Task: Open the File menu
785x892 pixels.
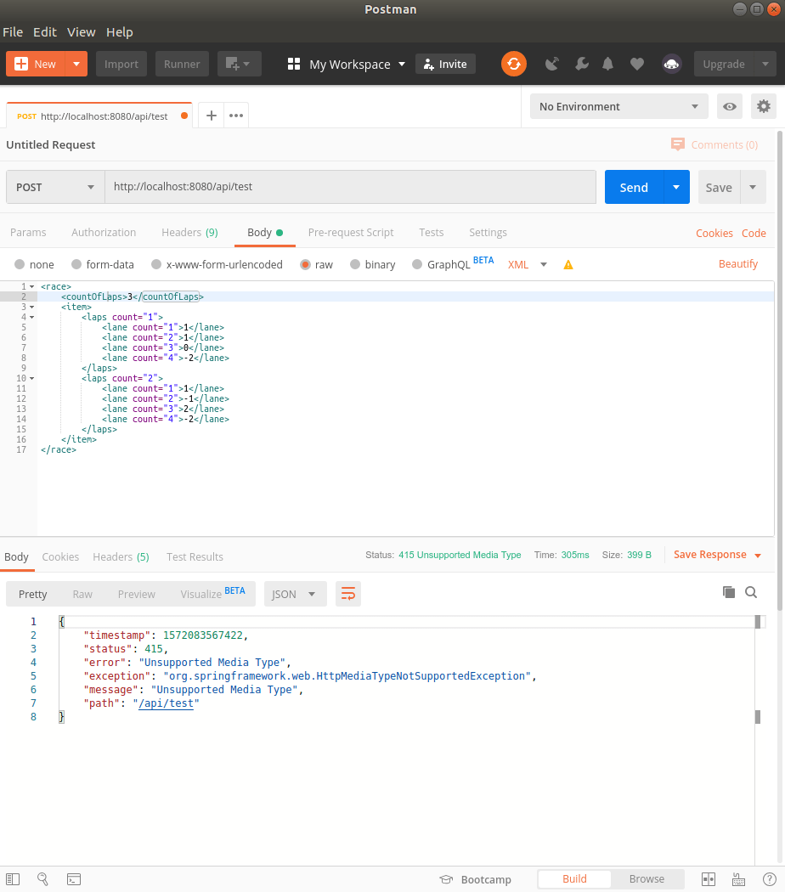Action: 13,32
